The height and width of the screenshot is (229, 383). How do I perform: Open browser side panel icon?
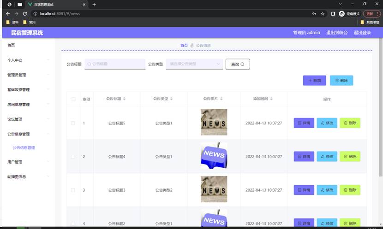333,14
